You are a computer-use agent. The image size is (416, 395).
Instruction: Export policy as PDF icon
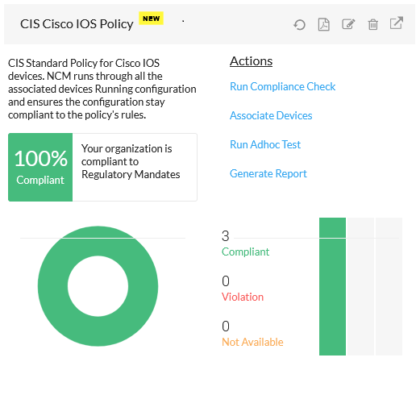coord(323,24)
